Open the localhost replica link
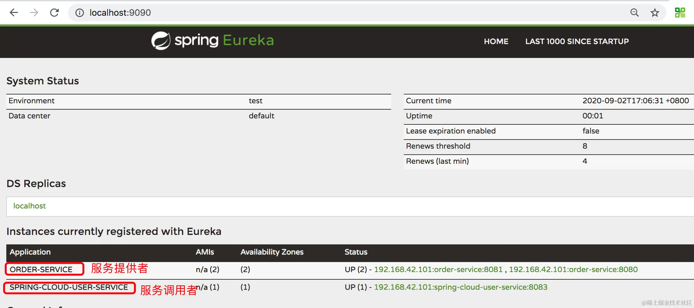The height and width of the screenshot is (308, 694). (29, 206)
